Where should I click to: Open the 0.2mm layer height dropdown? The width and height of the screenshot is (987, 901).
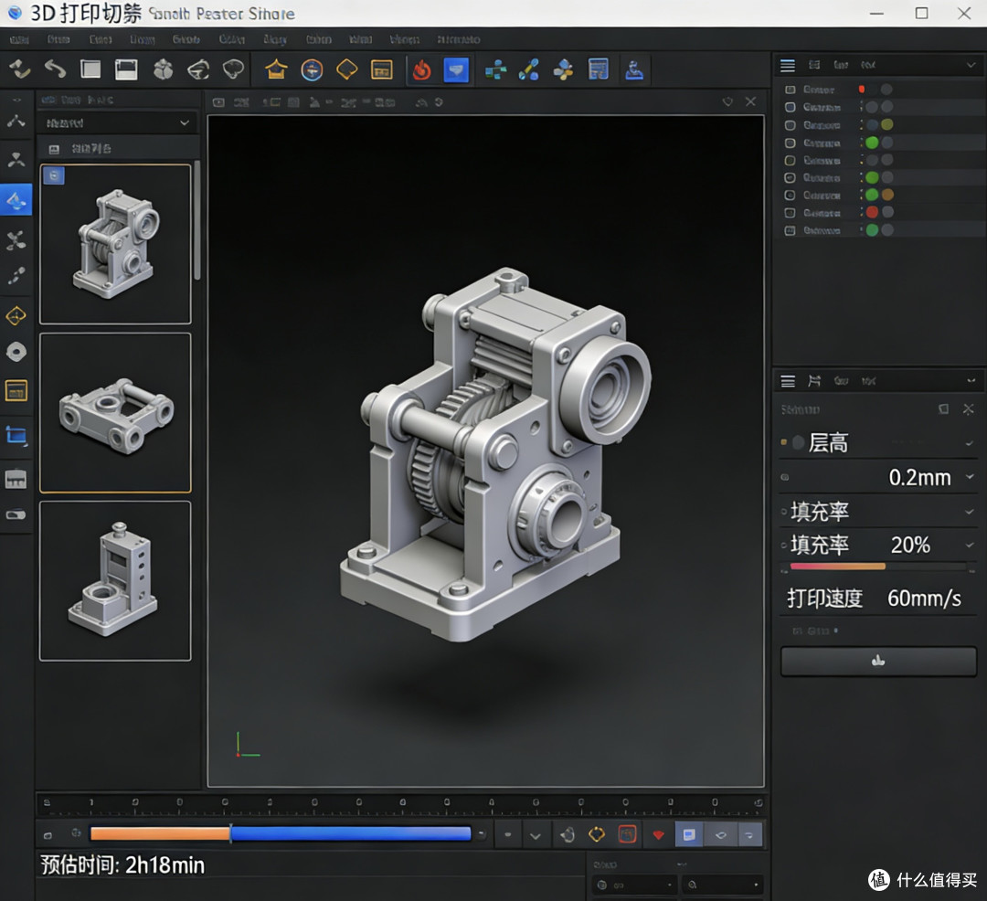970,477
